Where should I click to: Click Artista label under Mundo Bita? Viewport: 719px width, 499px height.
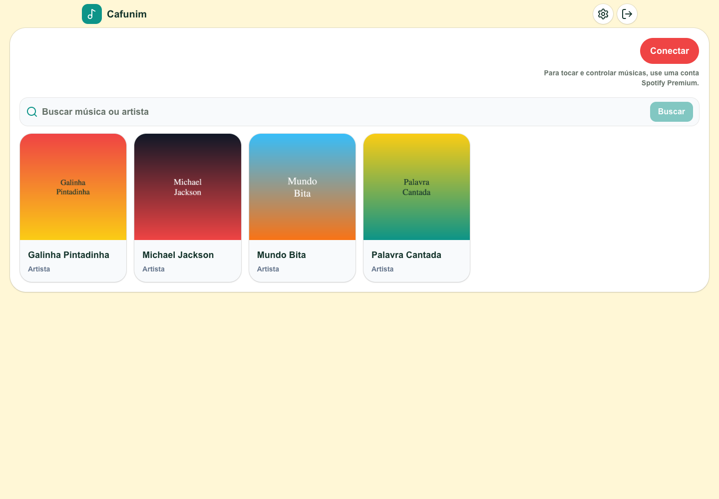(268, 269)
